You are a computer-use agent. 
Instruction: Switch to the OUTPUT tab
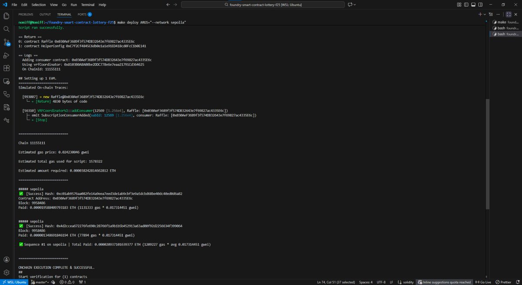[x=45, y=14]
